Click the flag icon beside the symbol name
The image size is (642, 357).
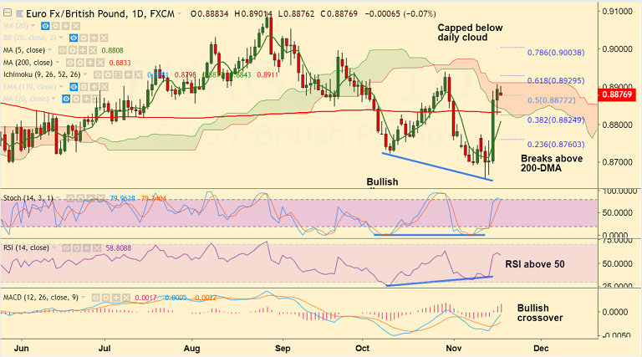[x=20, y=13]
